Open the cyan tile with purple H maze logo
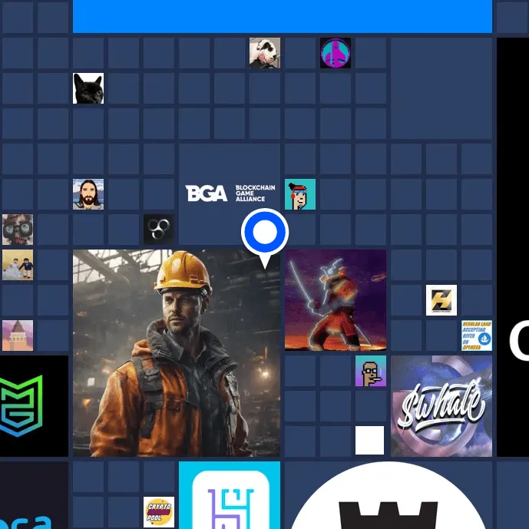529x529 pixels. [230, 495]
